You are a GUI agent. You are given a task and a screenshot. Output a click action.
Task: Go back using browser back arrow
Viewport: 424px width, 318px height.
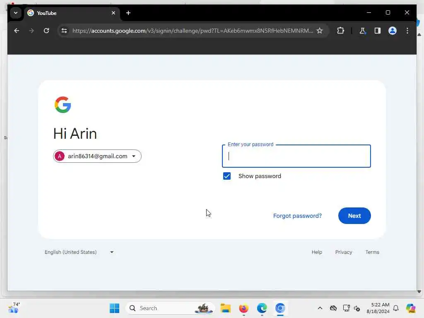17,31
